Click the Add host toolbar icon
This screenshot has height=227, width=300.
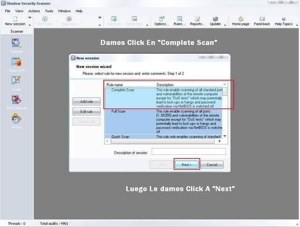coord(114,19)
